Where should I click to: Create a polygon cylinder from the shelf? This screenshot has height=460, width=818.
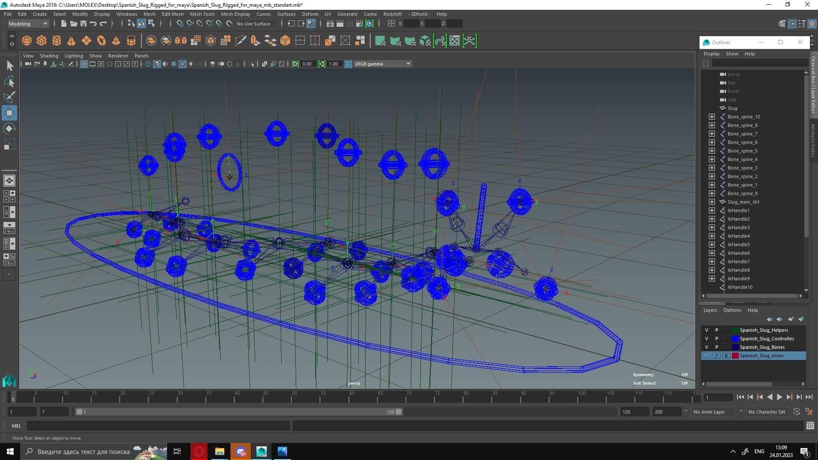pos(57,41)
